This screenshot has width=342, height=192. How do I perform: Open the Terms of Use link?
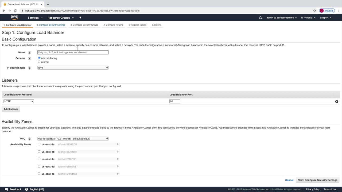coord(330,189)
